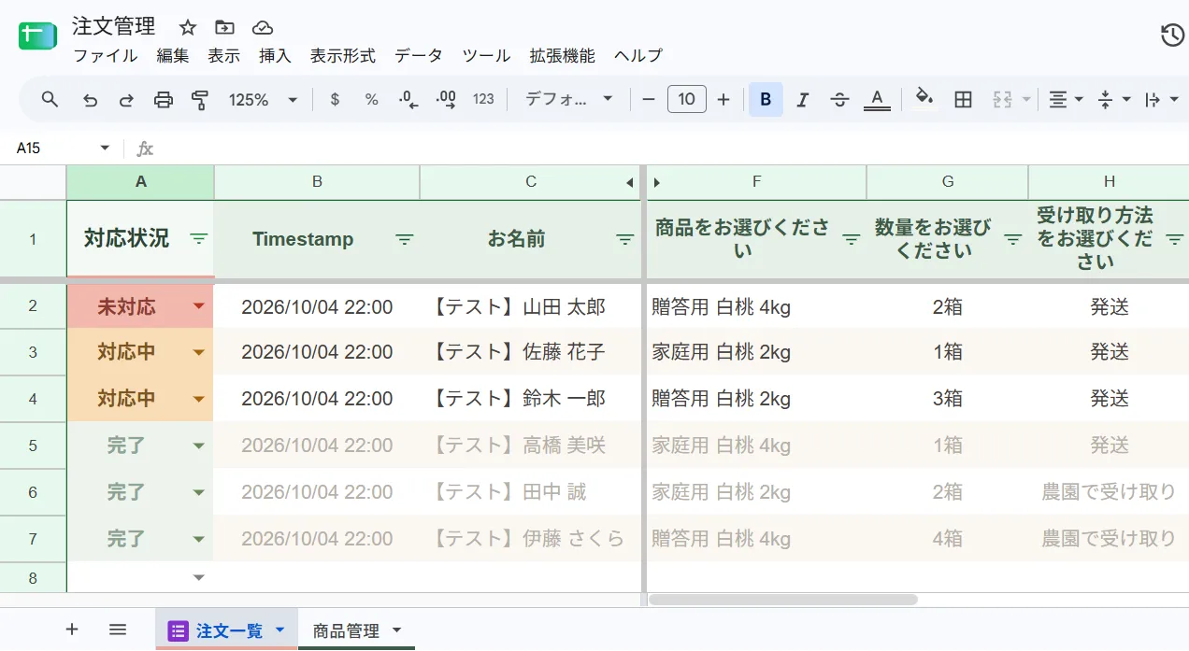Click the font size field
Viewport: 1189px width, 651px height.
pyautogui.click(x=687, y=99)
